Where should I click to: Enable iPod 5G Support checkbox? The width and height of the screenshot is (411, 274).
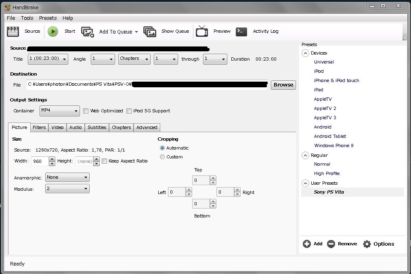point(129,111)
